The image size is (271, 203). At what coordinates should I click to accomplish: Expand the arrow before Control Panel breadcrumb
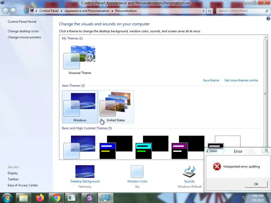click(x=37, y=11)
